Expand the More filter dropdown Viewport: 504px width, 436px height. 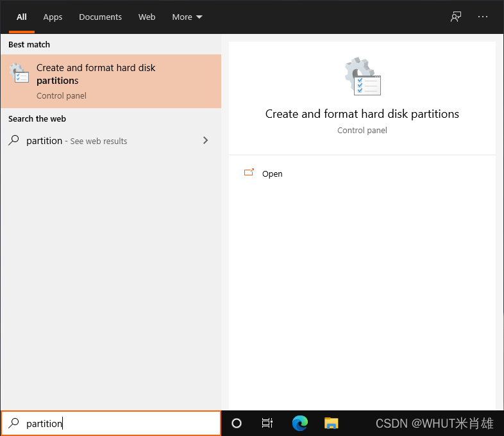coord(187,17)
